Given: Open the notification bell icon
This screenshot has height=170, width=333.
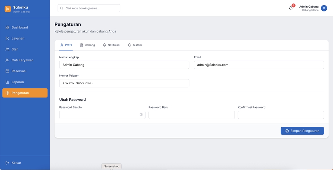Looking at the screenshot, I should tap(291, 8).
